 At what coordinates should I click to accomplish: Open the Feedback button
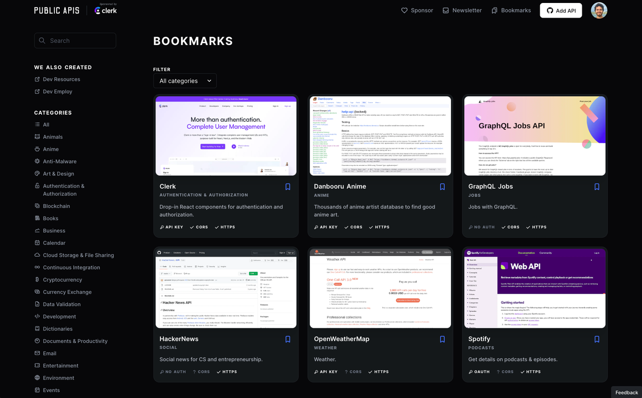click(626, 392)
